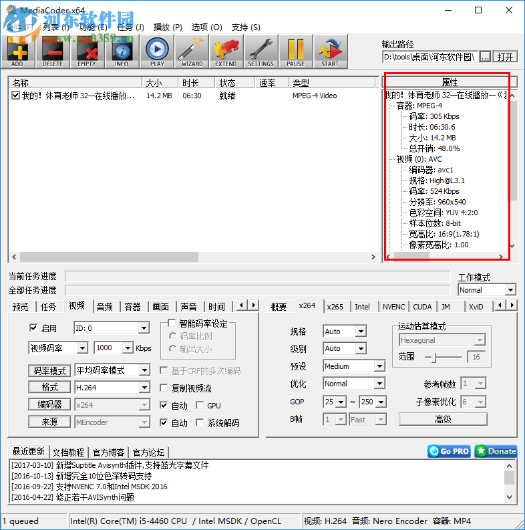Click the EMPTY list toolbar icon

[x=87, y=51]
